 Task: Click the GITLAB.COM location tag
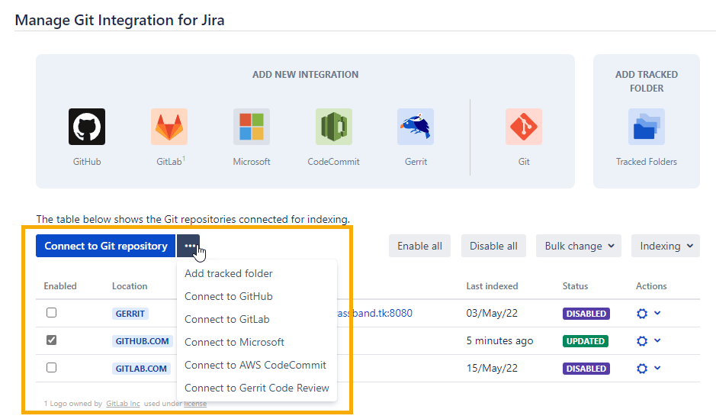click(x=141, y=369)
